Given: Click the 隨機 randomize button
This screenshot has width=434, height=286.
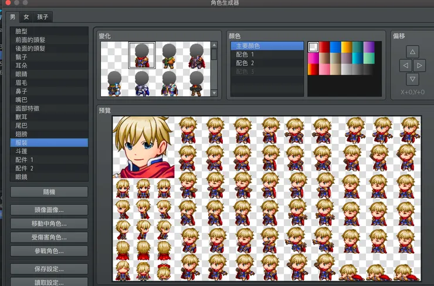Looking at the screenshot, I should coord(49,192).
